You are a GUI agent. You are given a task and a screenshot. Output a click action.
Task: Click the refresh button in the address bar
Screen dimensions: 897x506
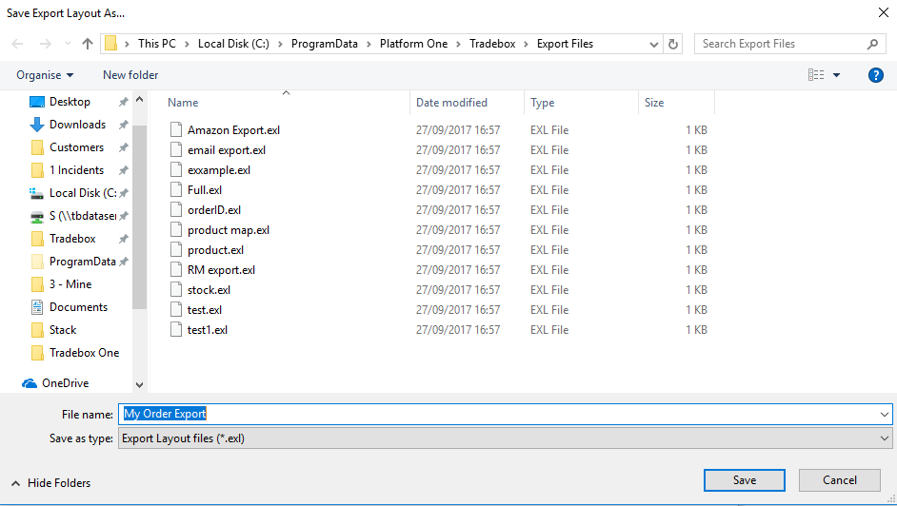673,44
